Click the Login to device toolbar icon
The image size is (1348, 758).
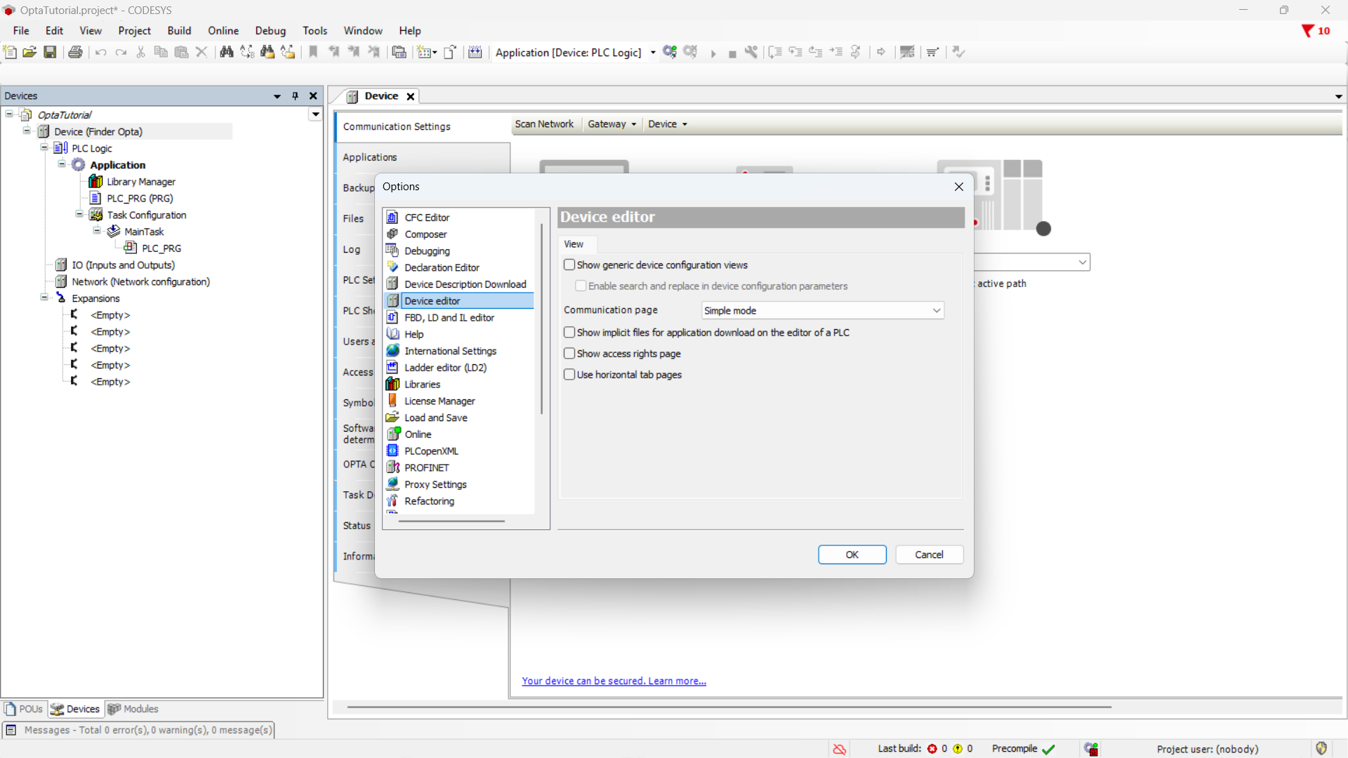tap(670, 52)
